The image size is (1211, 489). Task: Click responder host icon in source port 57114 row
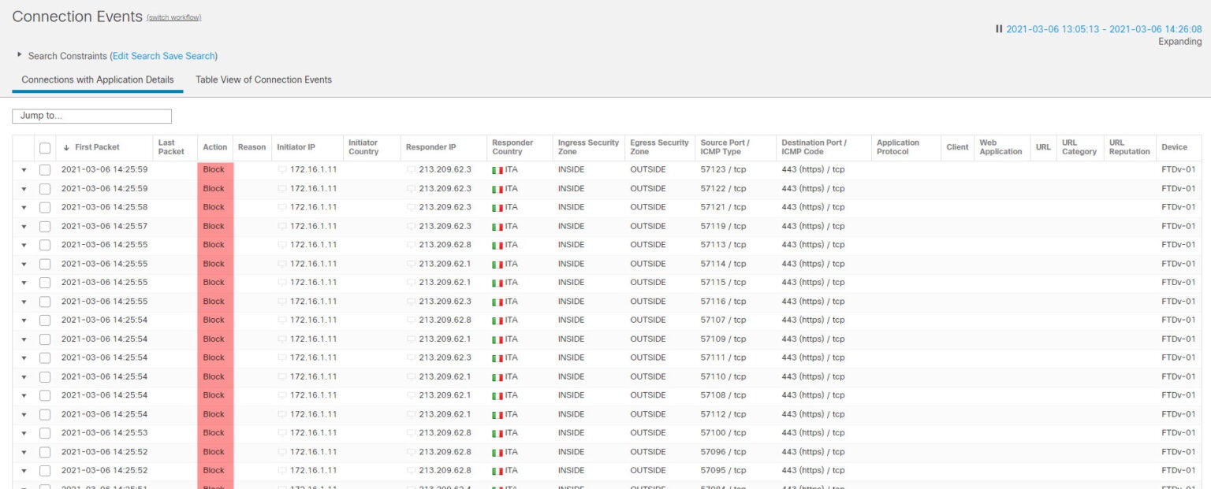(411, 264)
